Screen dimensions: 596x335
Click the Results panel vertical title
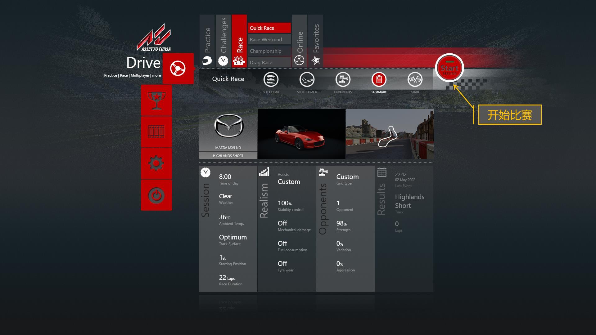coord(381,199)
